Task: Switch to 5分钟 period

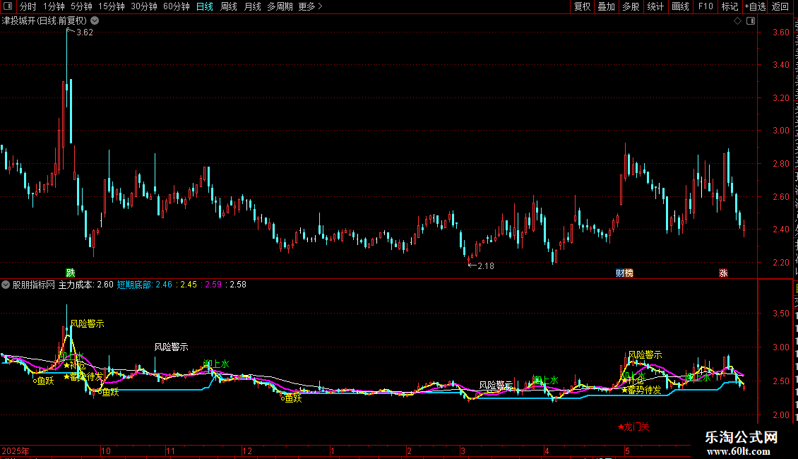Action: (x=81, y=6)
